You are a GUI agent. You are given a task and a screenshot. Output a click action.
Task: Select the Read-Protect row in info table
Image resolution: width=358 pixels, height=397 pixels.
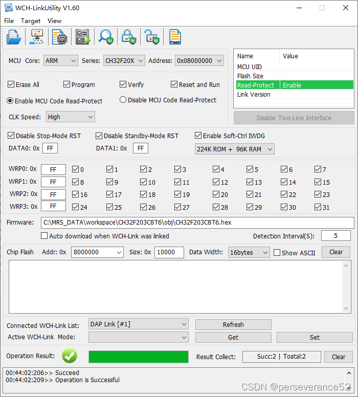[x=295, y=85]
